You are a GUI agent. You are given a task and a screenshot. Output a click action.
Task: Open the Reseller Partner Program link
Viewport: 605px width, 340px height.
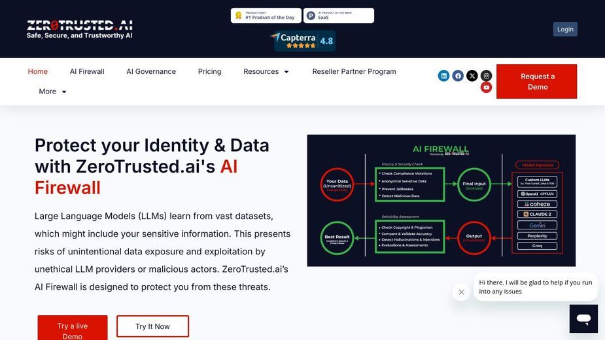pos(354,71)
